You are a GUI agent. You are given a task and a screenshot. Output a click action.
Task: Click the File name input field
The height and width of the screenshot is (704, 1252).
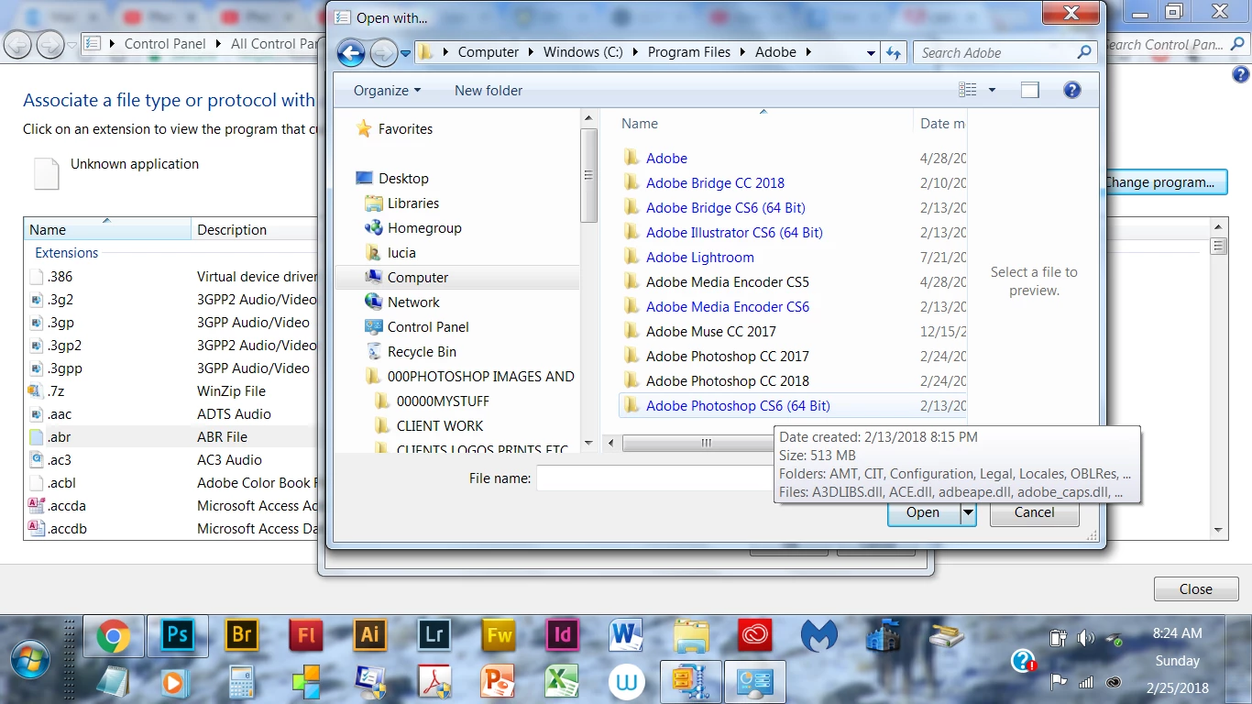(x=655, y=478)
